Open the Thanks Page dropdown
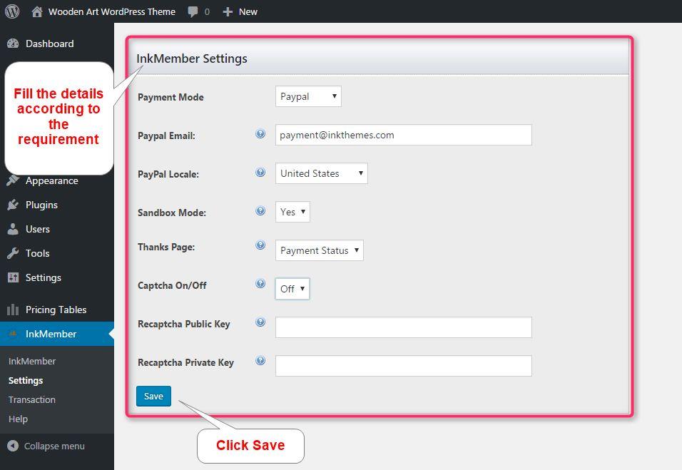 pyautogui.click(x=320, y=250)
